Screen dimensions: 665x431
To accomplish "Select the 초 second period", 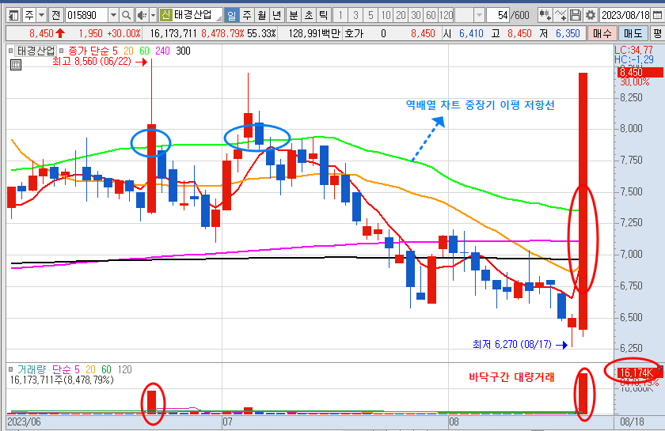I will 308,16.
